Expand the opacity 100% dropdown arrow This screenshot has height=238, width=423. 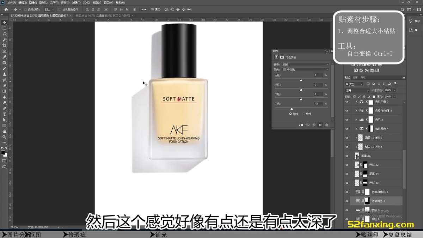(x=394, y=91)
